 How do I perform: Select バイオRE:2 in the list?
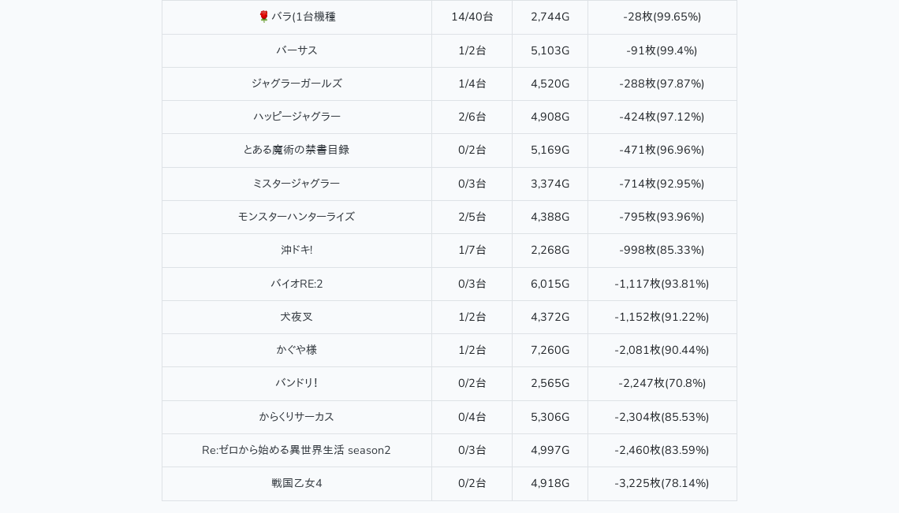coord(297,284)
